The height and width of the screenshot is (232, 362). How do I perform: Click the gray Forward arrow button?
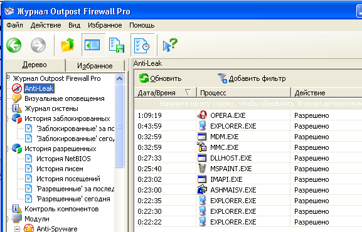(x=38, y=45)
